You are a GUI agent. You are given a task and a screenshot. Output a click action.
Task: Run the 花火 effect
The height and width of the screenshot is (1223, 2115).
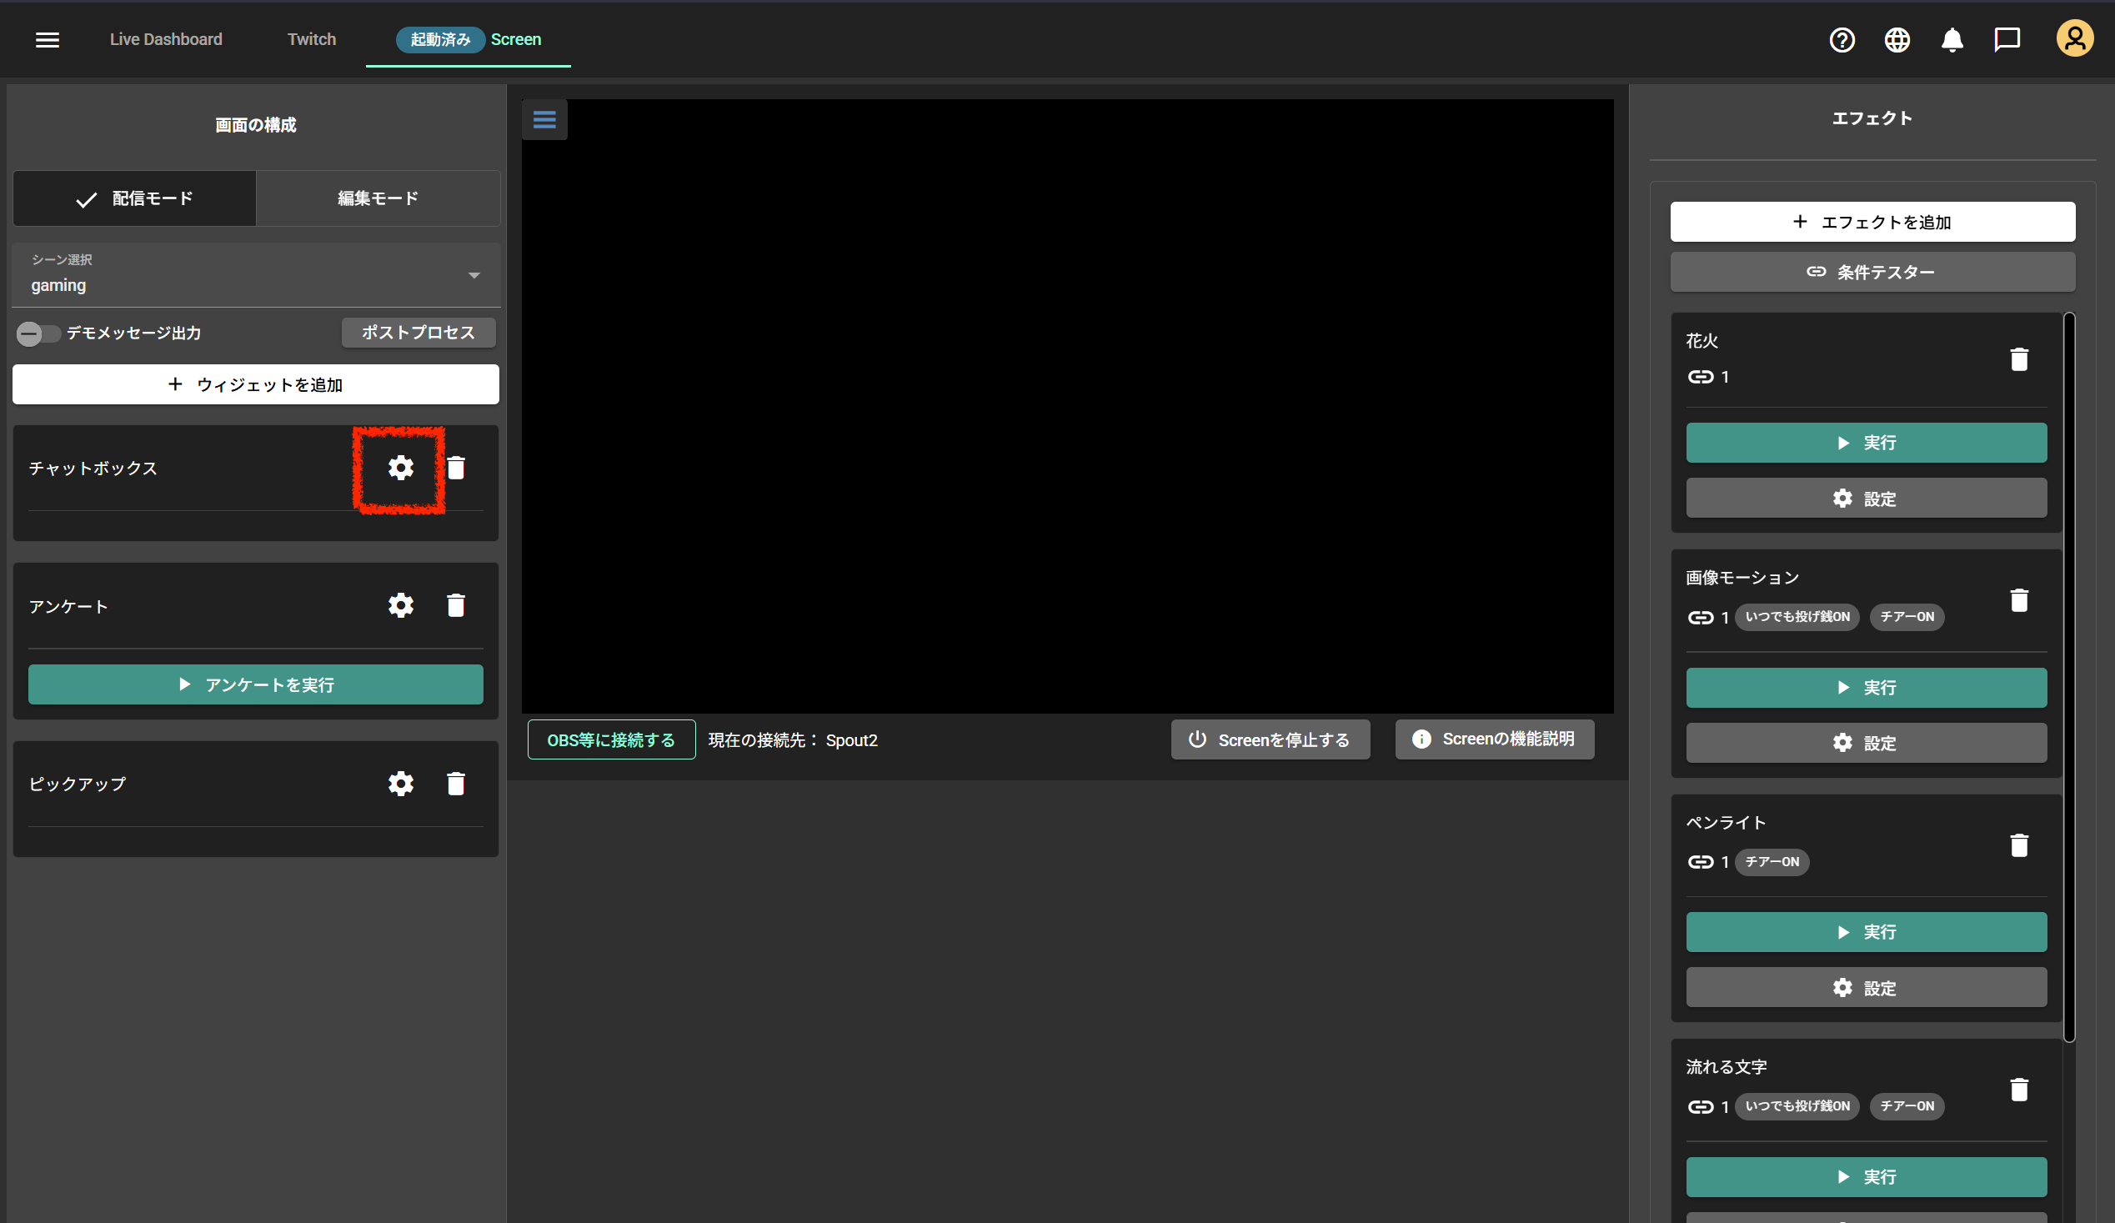pos(1867,443)
